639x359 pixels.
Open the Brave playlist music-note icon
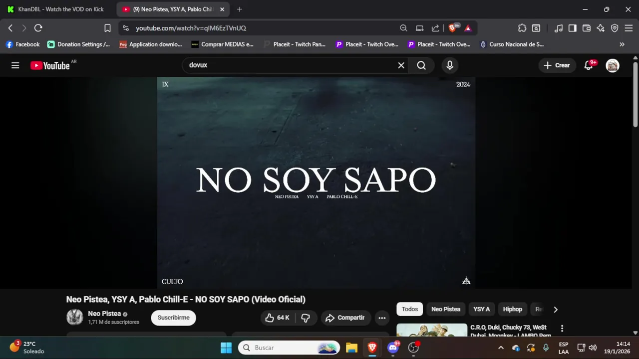click(x=559, y=28)
